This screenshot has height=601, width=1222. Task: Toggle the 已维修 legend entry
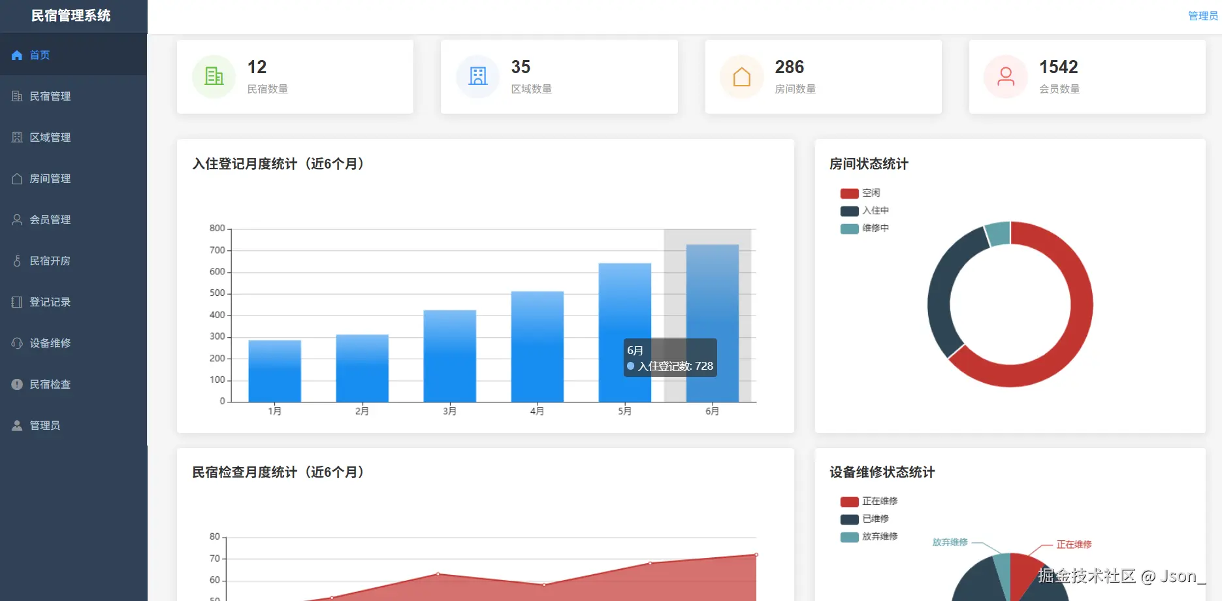[x=865, y=519]
